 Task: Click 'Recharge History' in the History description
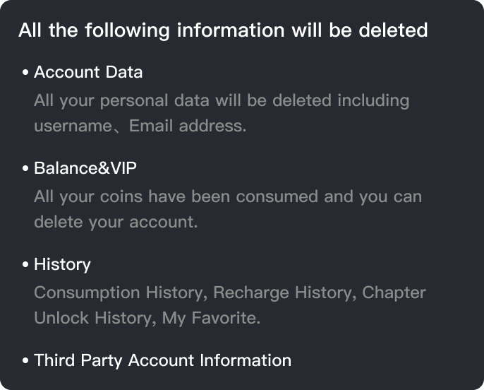[282, 293]
